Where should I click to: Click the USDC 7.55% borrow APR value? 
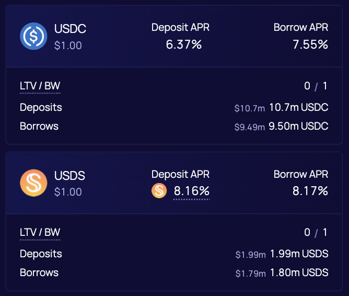click(x=310, y=44)
